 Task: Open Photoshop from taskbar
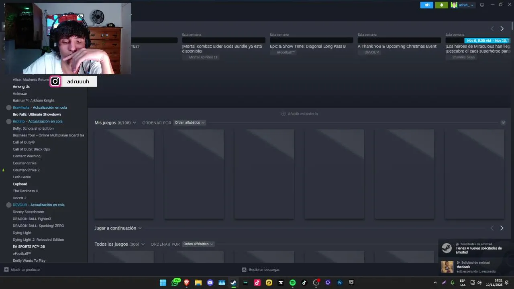coord(340,283)
